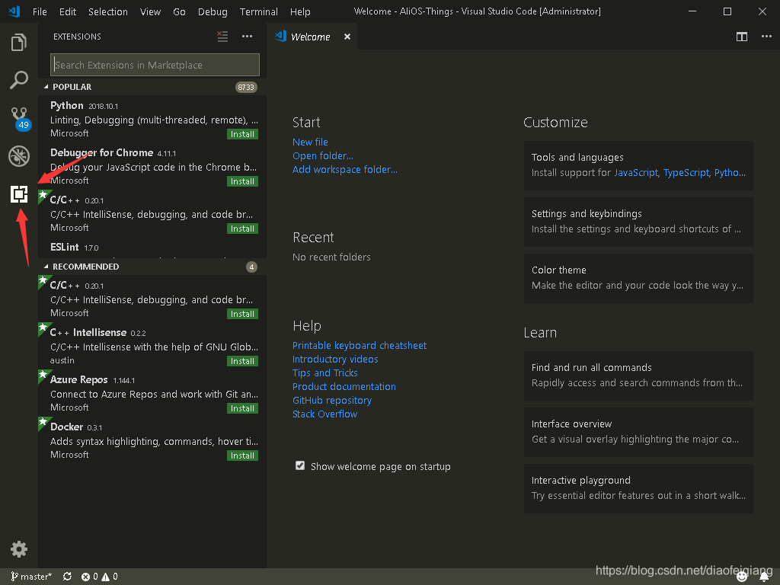The width and height of the screenshot is (780, 585).
Task: Open the Terminal menu
Action: [x=259, y=11]
